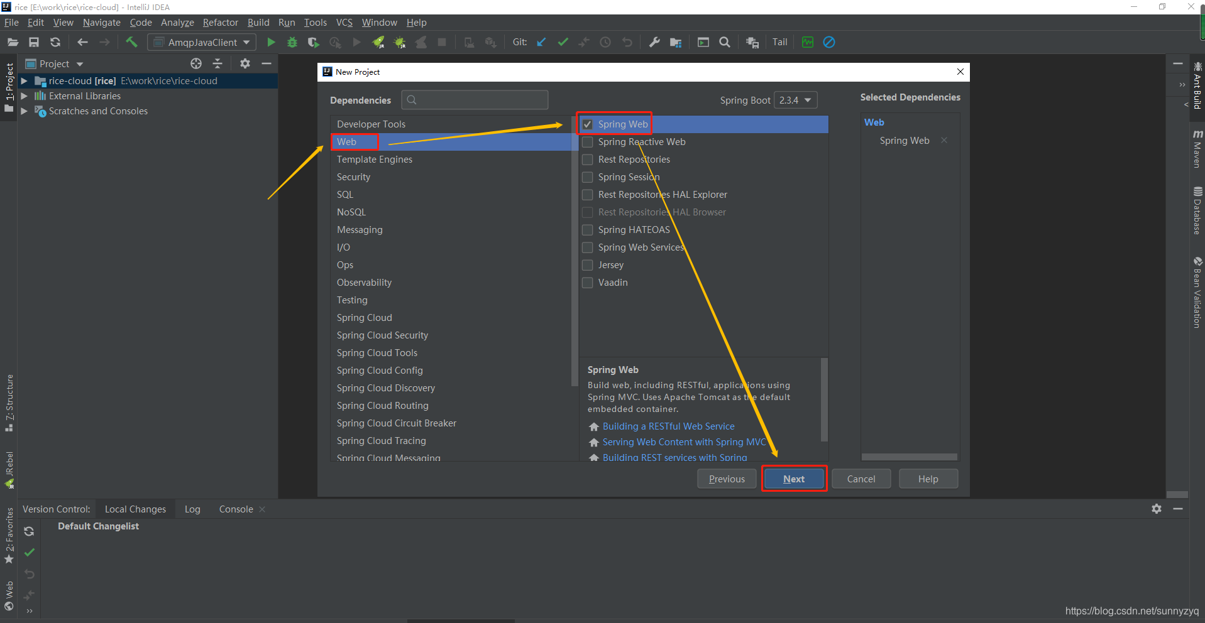
Task: Open Spring Boot version dropdown
Action: 795,100
